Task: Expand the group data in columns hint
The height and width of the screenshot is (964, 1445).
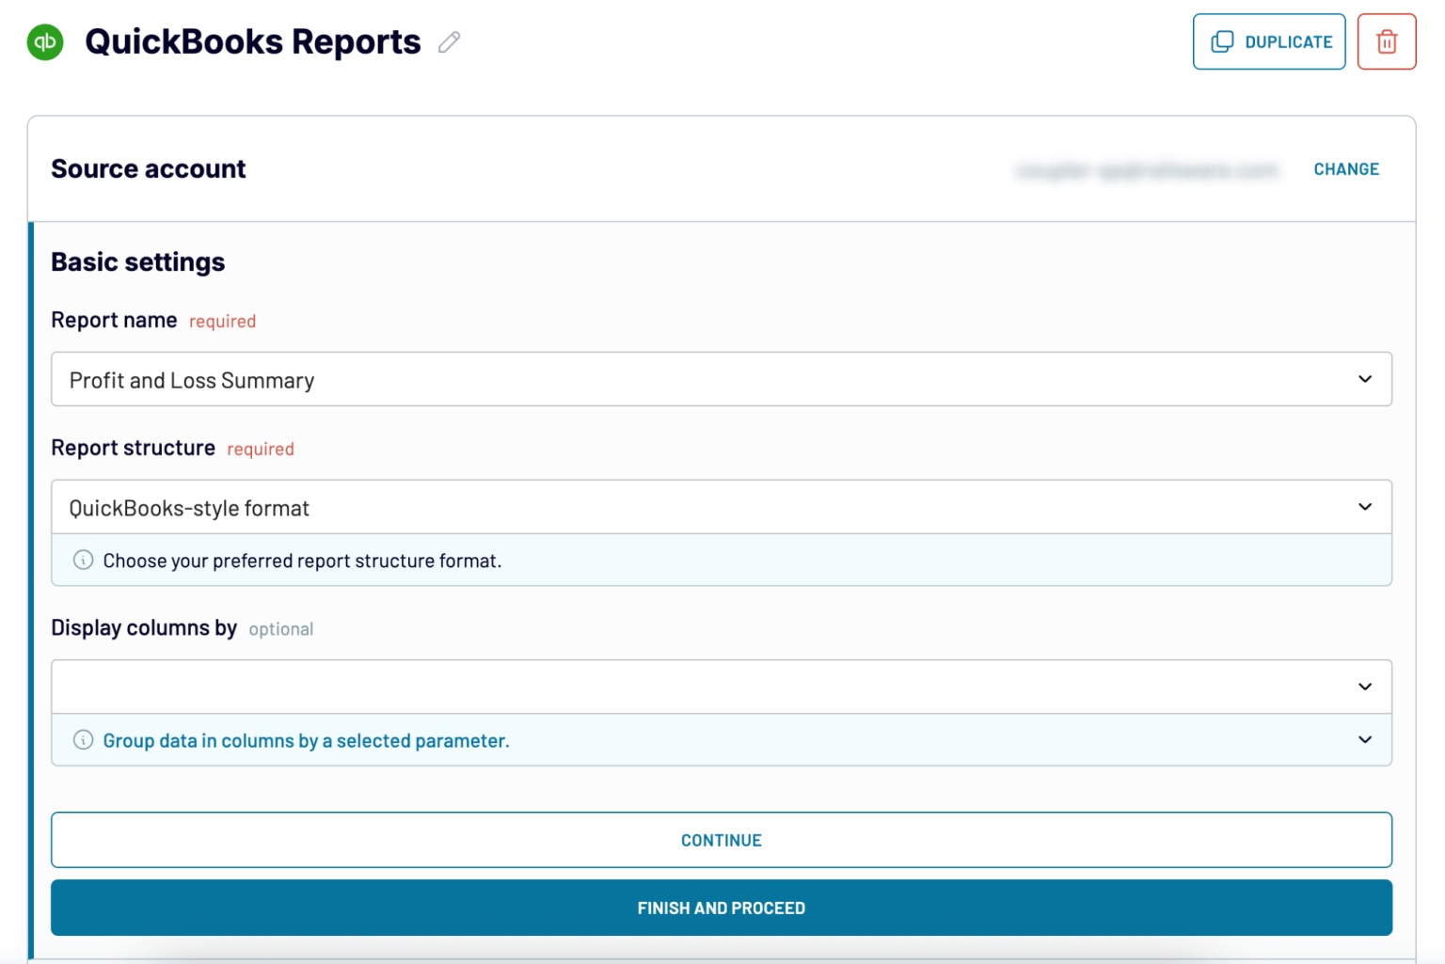Action: (x=1365, y=740)
